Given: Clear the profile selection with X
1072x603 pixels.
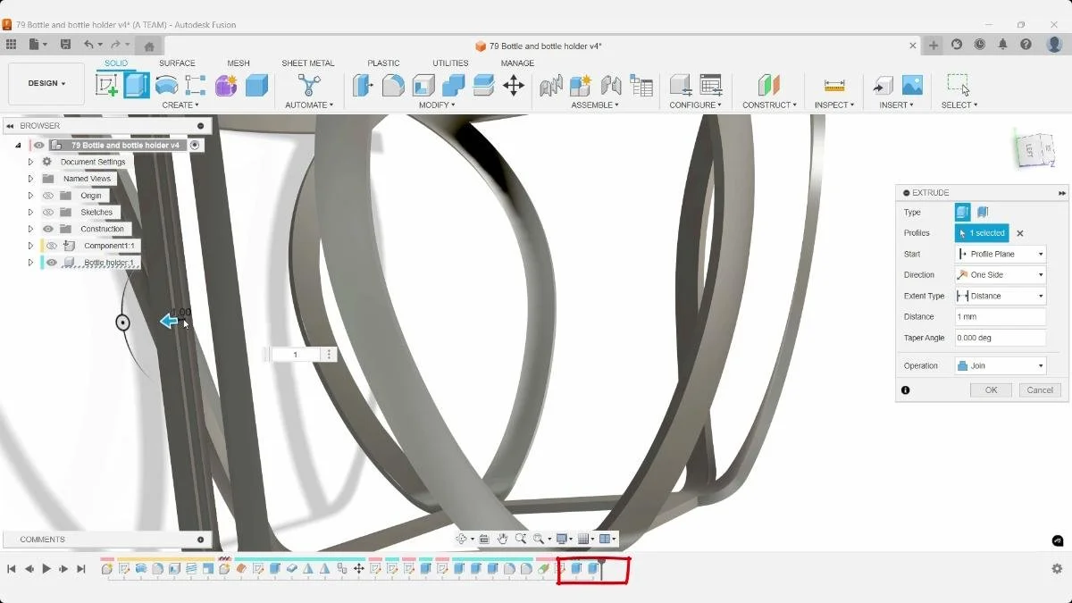Looking at the screenshot, I should [x=1020, y=233].
